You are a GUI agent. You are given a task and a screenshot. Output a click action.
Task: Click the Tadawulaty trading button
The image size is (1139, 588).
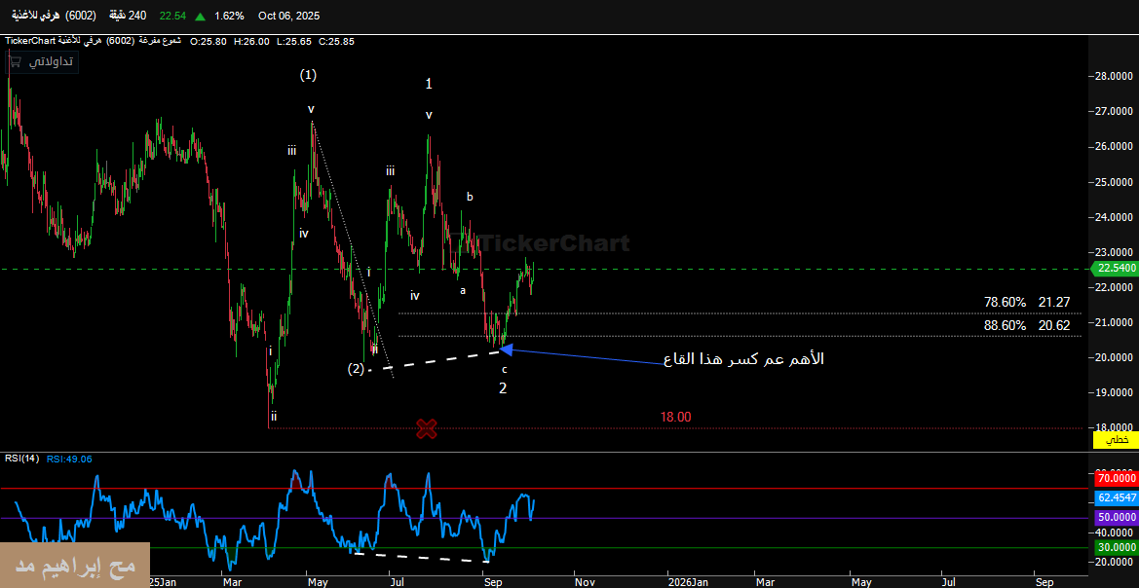coord(41,61)
